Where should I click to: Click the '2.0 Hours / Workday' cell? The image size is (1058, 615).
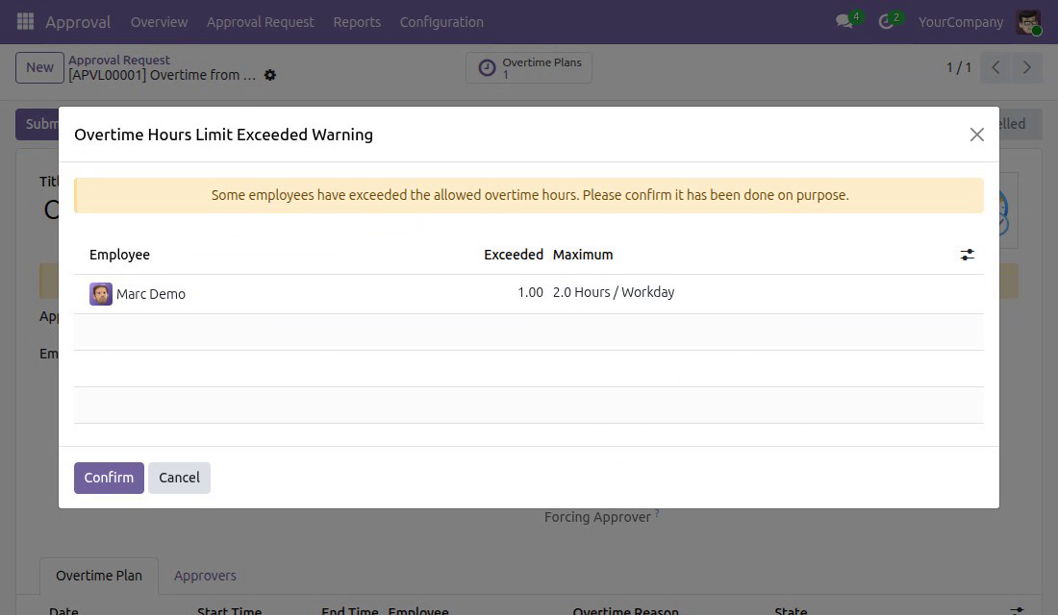pos(614,292)
